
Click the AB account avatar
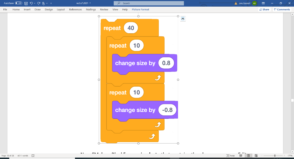pos(254,3)
